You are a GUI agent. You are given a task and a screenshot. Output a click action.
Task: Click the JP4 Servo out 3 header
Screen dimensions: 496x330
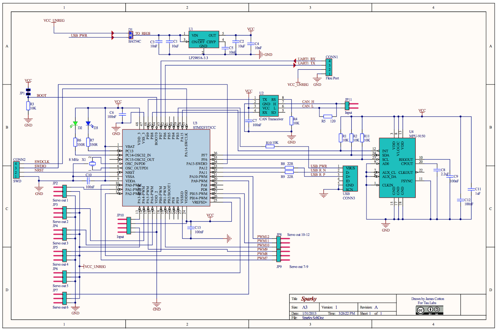coord(60,234)
